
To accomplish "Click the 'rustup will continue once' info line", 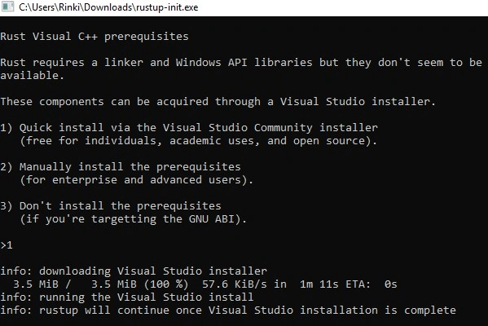I will 228,311.
